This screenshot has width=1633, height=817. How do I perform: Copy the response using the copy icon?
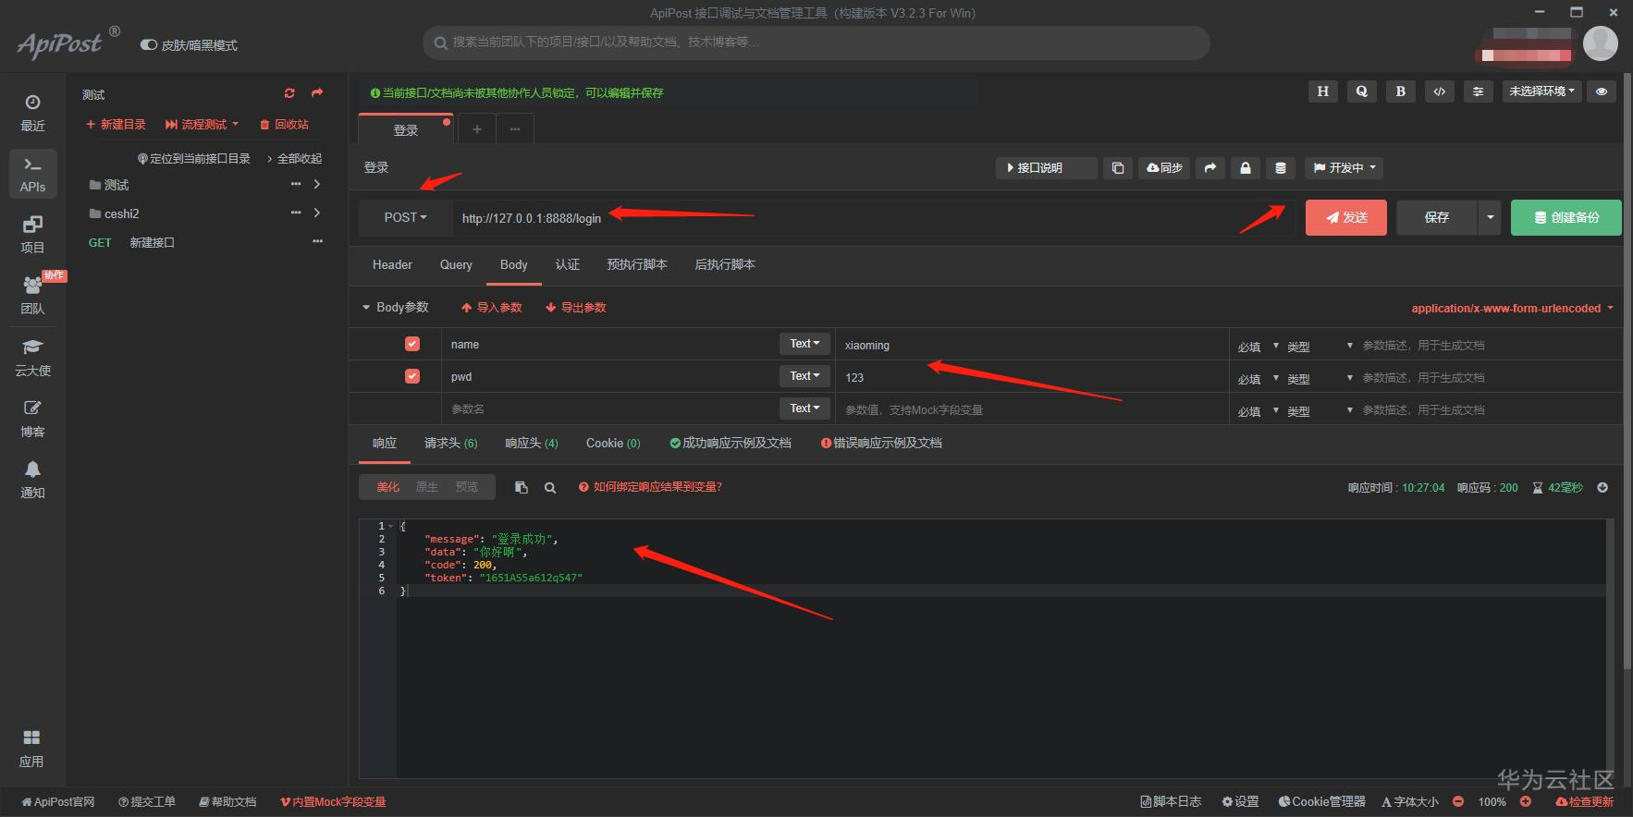pos(522,487)
